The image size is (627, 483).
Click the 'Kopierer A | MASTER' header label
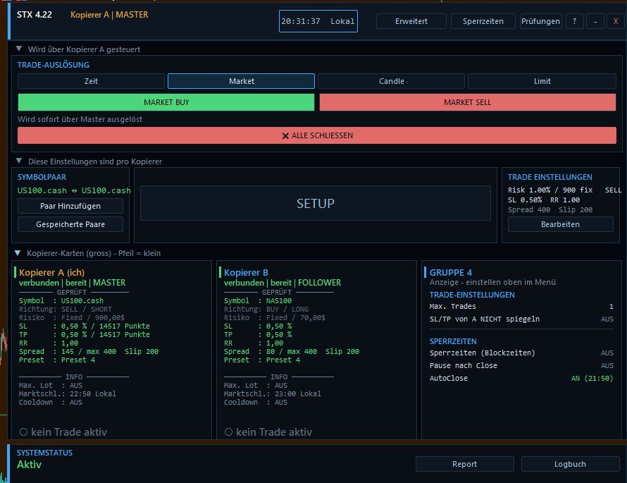(109, 15)
